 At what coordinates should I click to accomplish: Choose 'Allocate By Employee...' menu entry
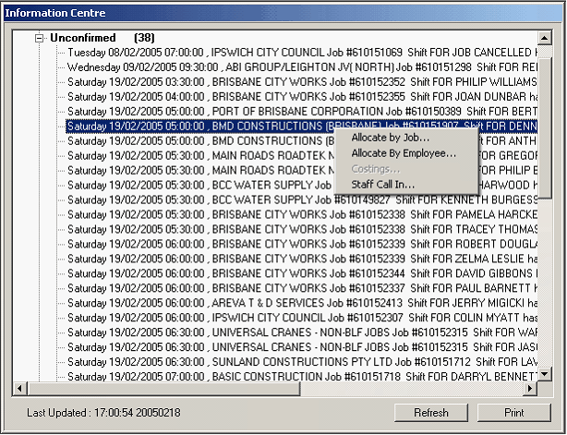pyautogui.click(x=404, y=153)
